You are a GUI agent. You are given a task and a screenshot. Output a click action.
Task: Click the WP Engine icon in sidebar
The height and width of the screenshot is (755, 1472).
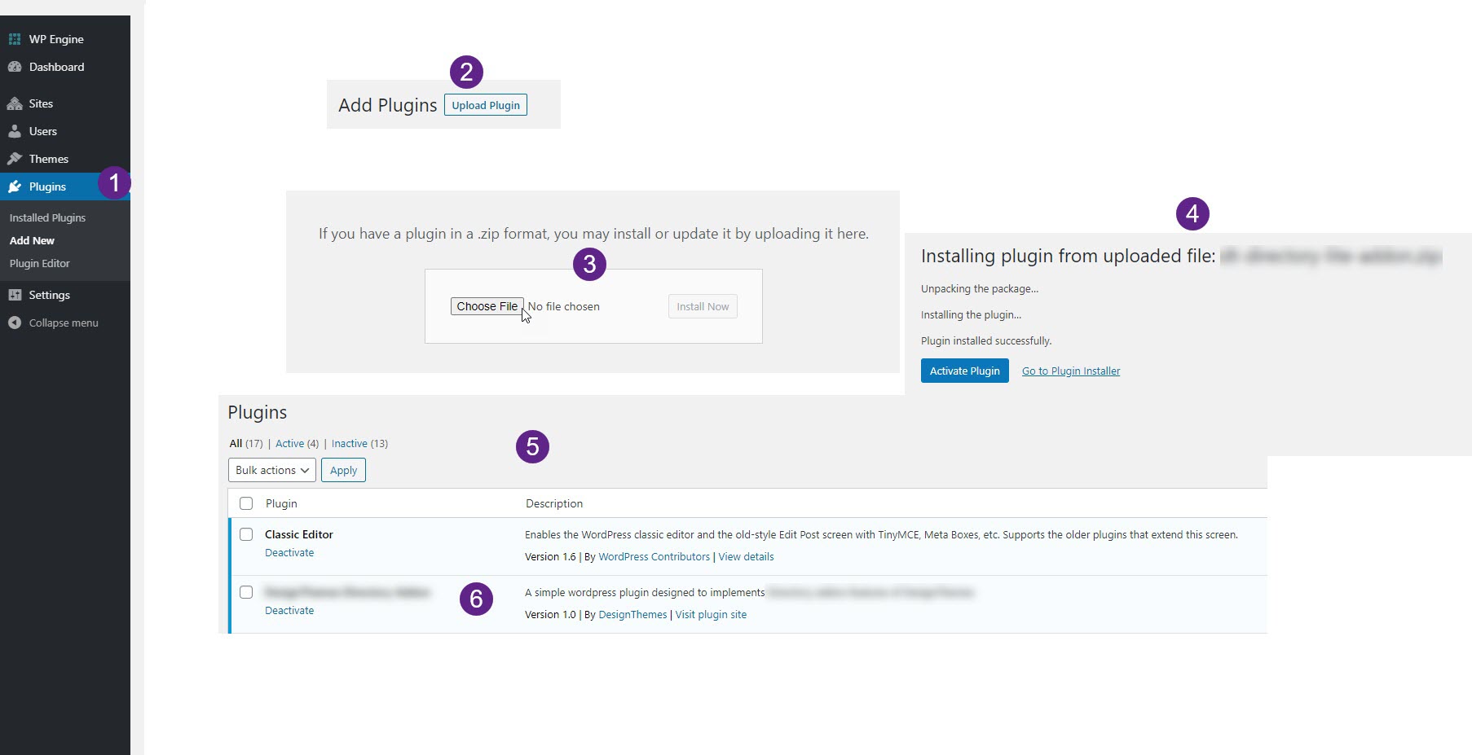click(15, 39)
